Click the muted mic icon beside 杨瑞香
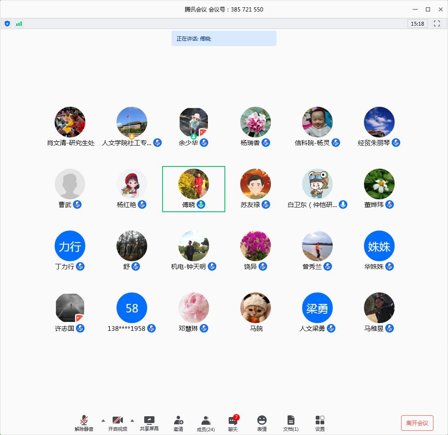 266,143
